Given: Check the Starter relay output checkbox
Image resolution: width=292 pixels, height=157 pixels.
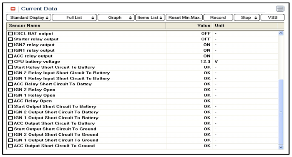Looking at the screenshot, I should click(x=10, y=39).
